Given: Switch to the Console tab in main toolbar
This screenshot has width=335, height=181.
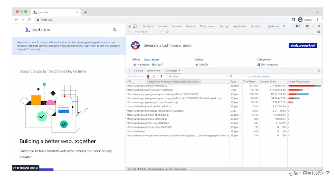Looking at the screenshot, I should 162,26.
